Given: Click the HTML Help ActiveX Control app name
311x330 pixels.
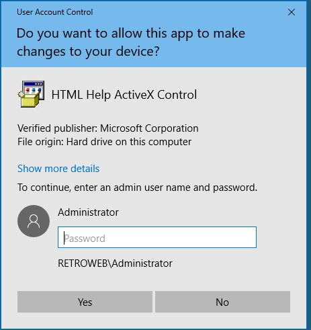Looking at the screenshot, I should click(x=124, y=95).
